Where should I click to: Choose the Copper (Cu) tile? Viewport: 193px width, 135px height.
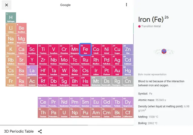click(117, 50)
